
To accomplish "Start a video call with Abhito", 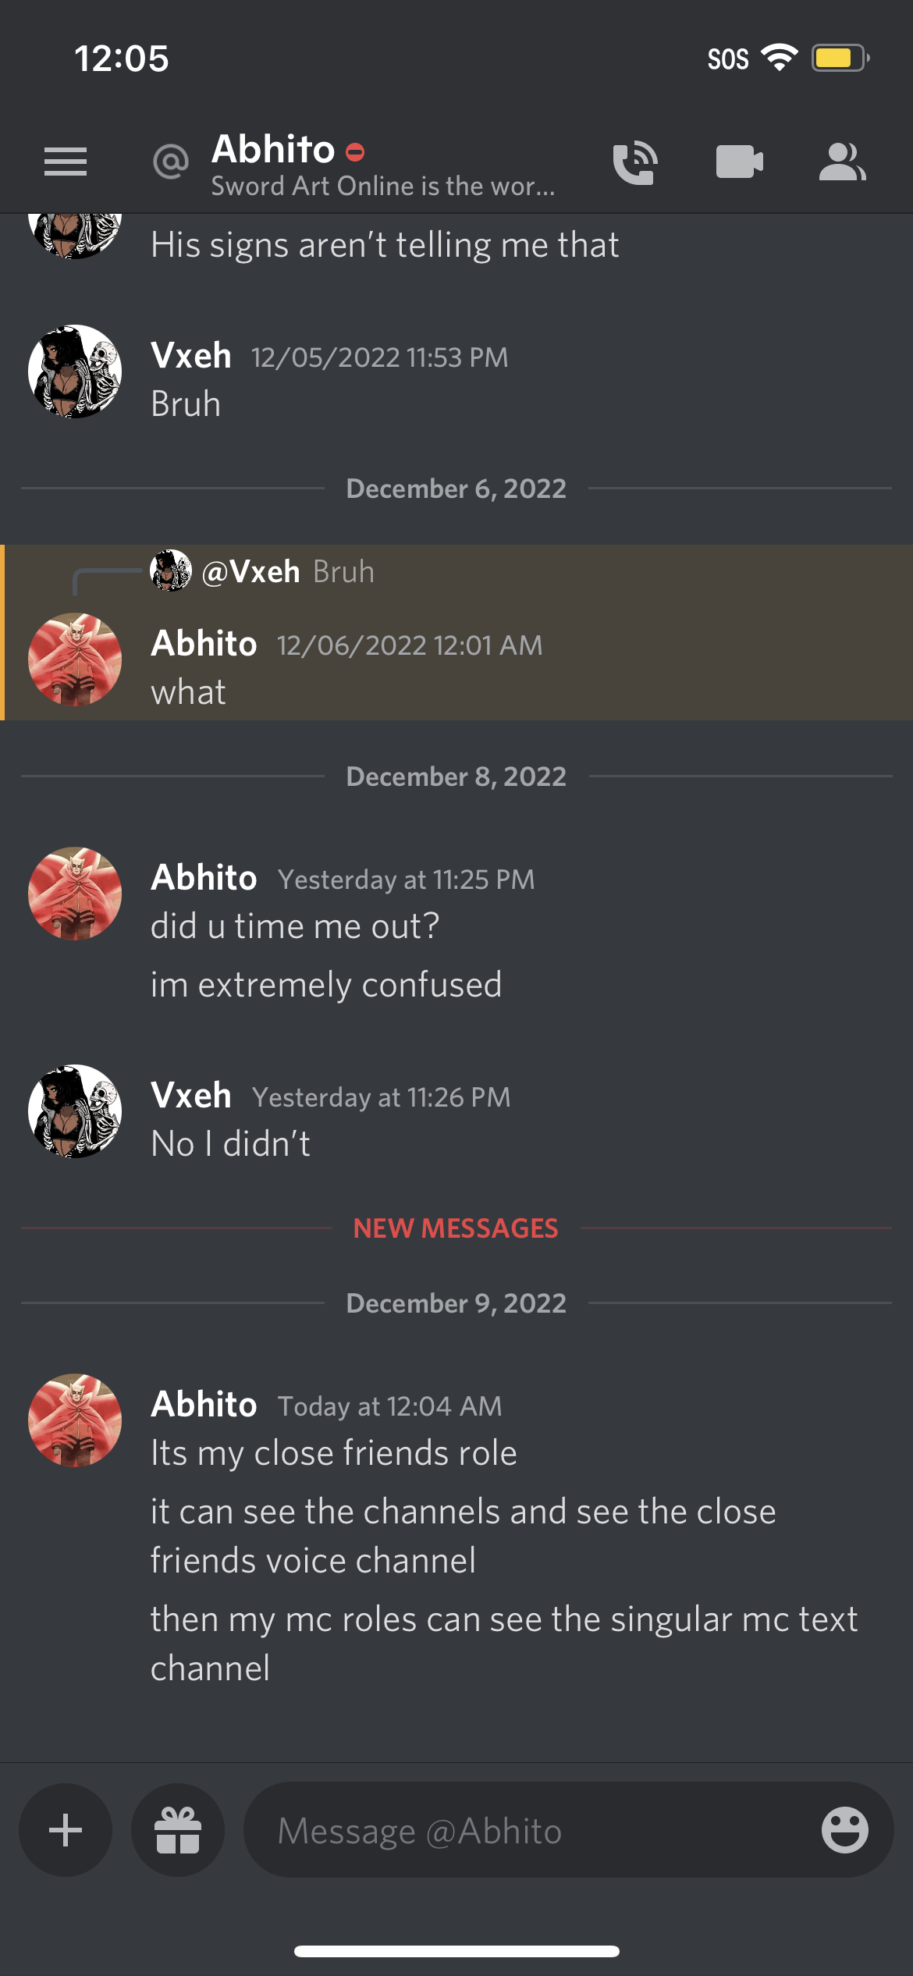I will [739, 162].
